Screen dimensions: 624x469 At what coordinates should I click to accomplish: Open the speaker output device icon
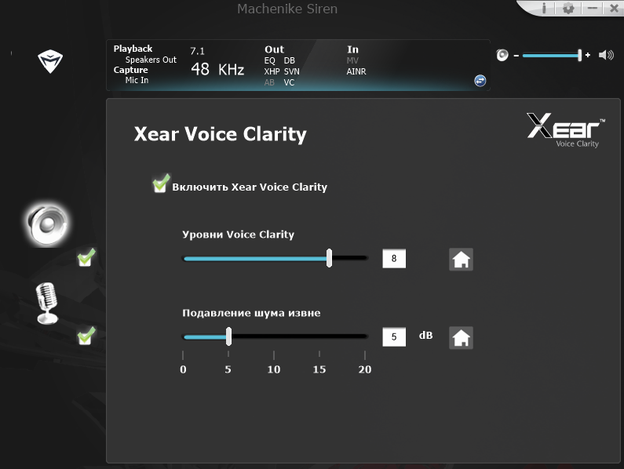(x=47, y=225)
